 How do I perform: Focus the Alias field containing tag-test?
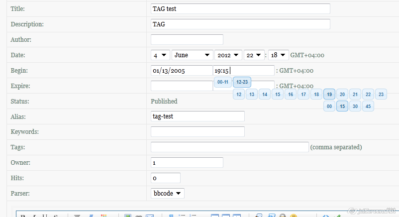pos(198,116)
